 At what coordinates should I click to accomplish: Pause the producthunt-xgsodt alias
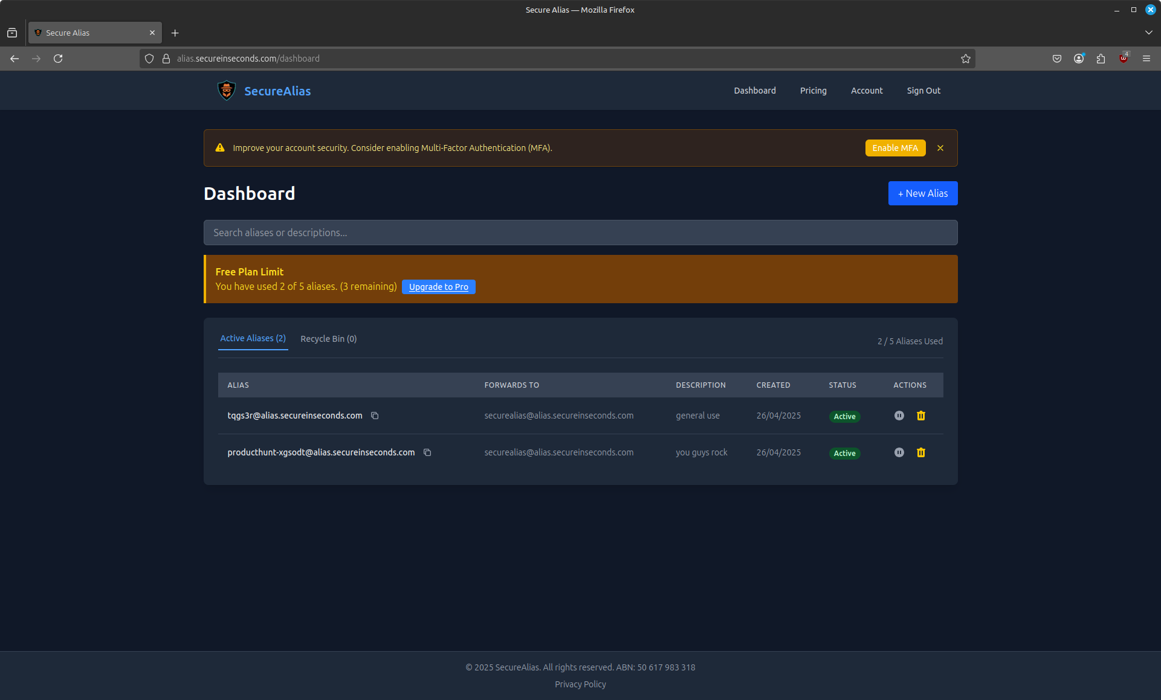(899, 452)
